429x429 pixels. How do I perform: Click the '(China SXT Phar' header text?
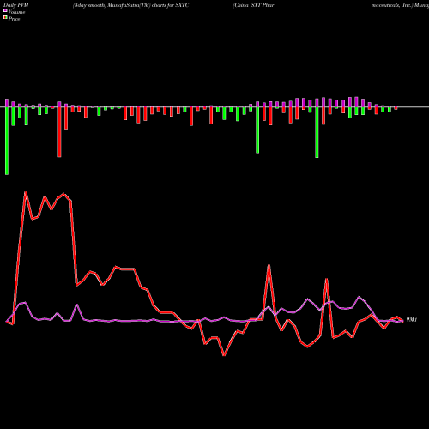pos(253,5)
